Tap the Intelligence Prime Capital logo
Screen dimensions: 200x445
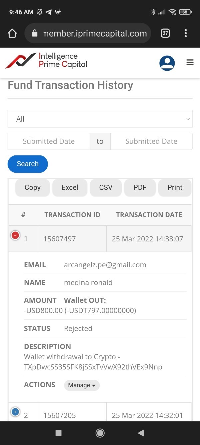46,61
